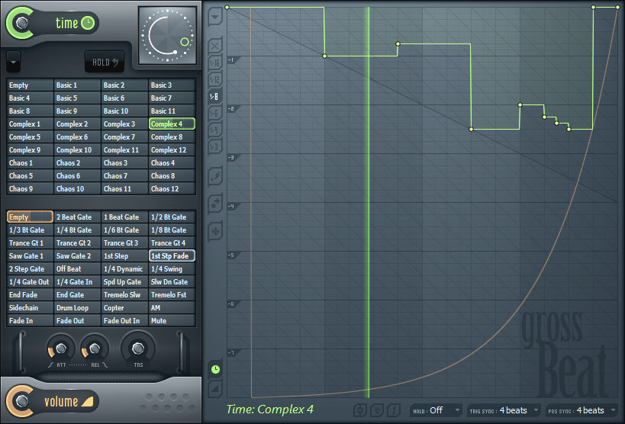Select the Sidechain volume preset

coord(30,307)
